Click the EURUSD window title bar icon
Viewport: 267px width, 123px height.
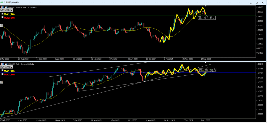(x=2, y=2)
